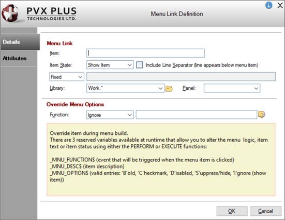Expand the Panel dropdown list
Screen dimensions: 285x220
(232, 88)
